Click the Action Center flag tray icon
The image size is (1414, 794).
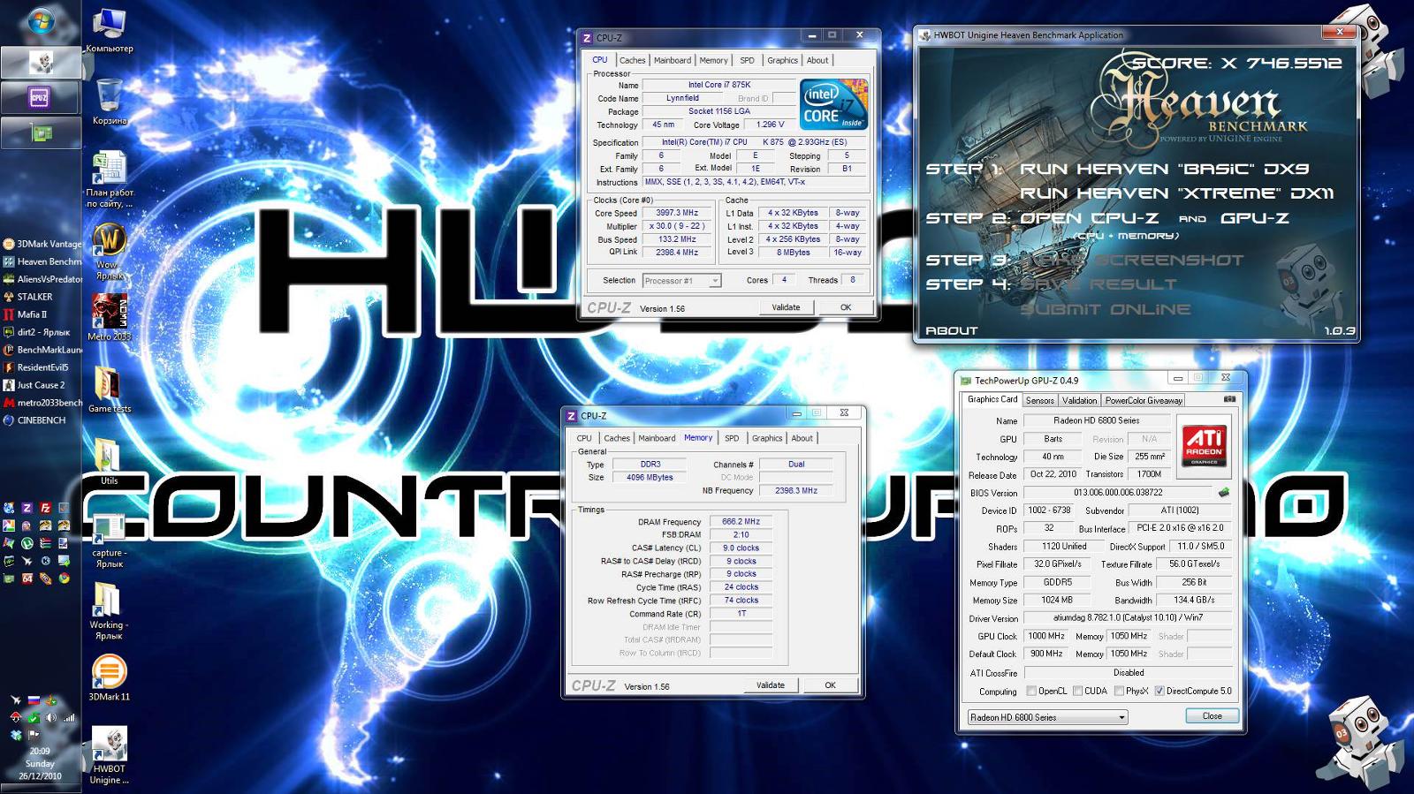(x=34, y=734)
